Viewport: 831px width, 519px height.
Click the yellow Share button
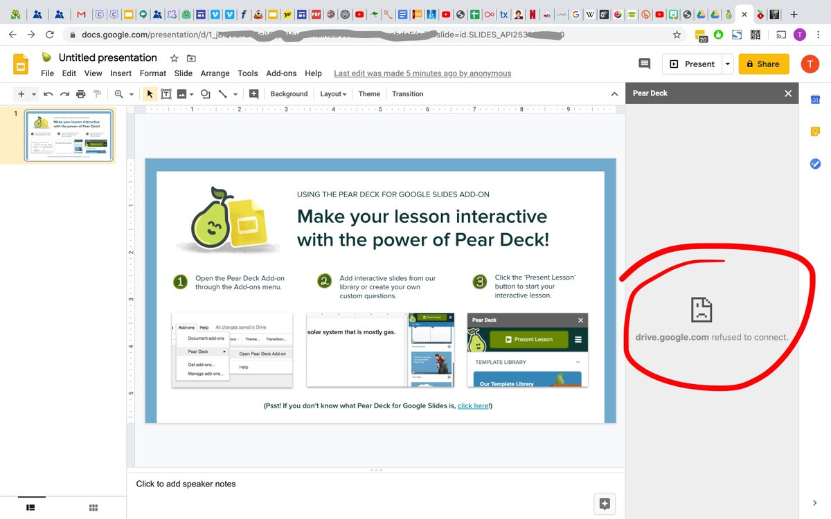(x=763, y=64)
